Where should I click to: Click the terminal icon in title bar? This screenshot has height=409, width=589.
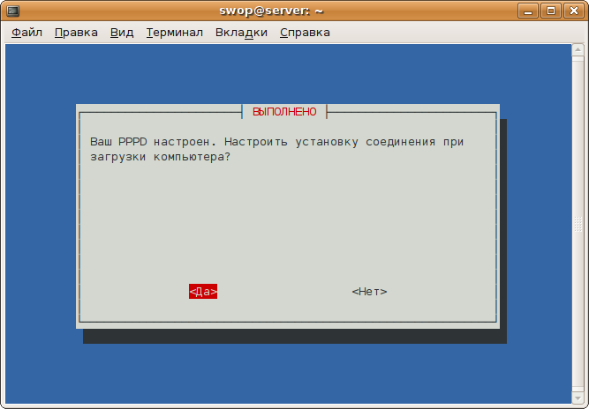(x=13, y=11)
